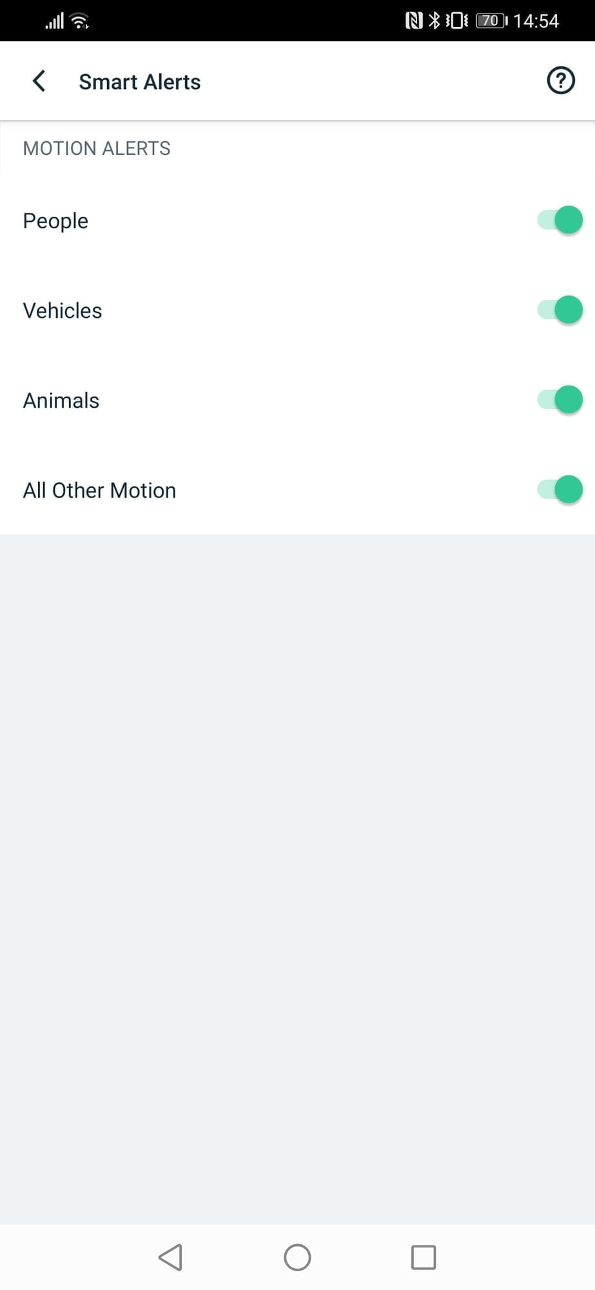Tap the People label row
The height and width of the screenshot is (1290, 595).
[56, 221]
